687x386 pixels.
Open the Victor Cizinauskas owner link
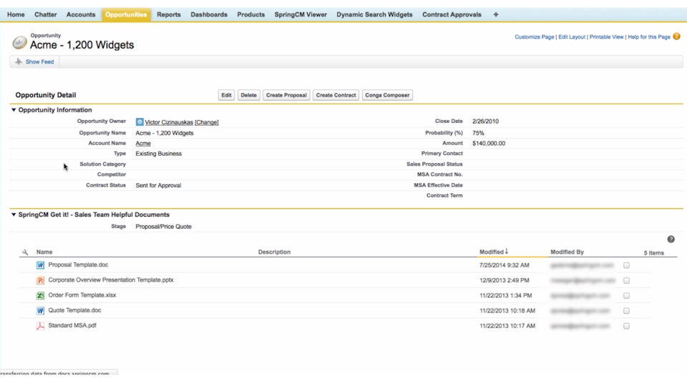pos(169,122)
